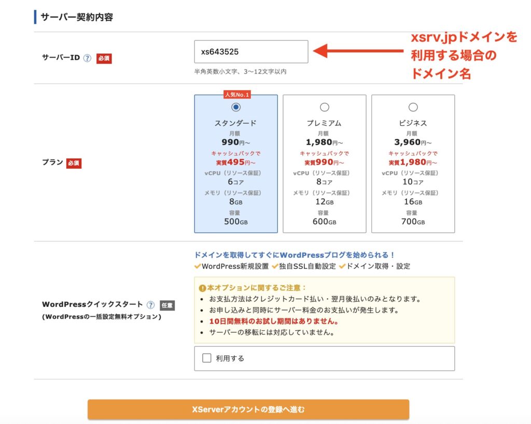Click the 16GB memory value
The width and height of the screenshot is (531, 424).
[413, 202]
